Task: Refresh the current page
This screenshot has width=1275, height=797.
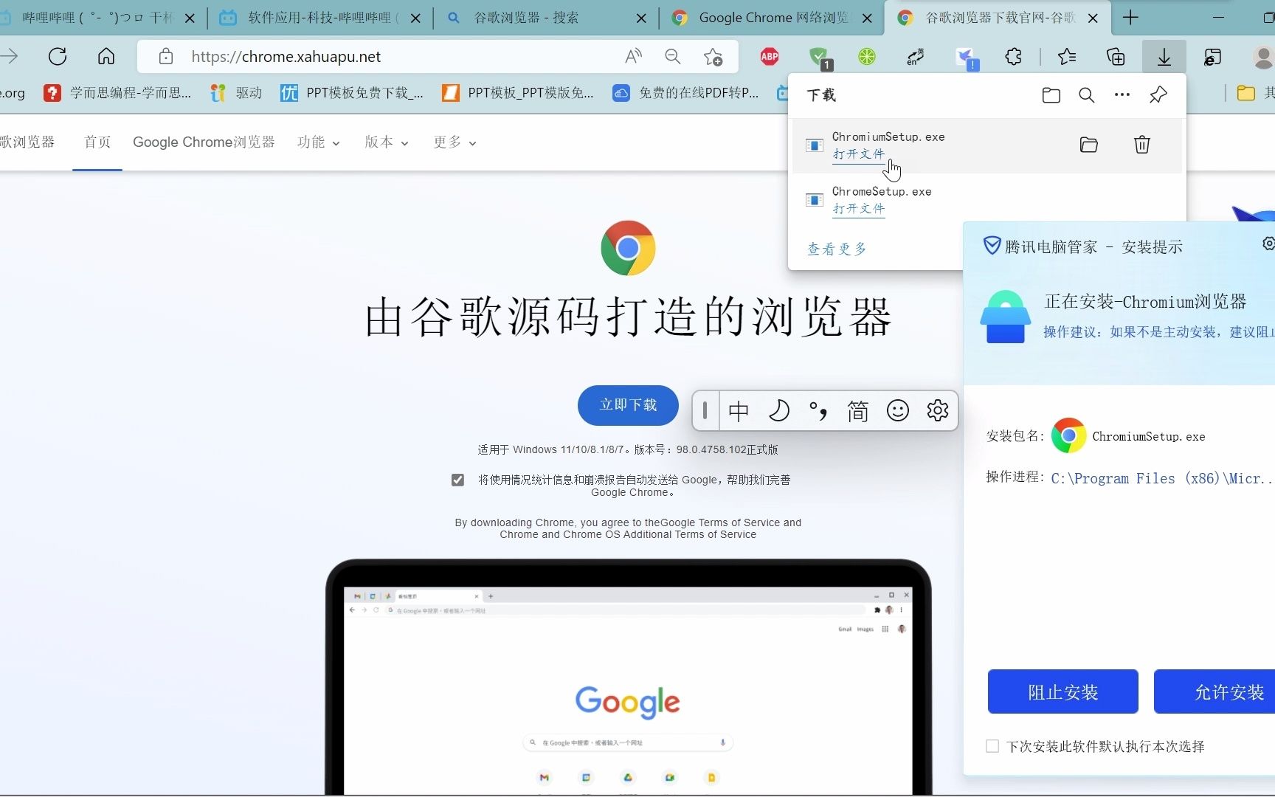Action: [58, 56]
